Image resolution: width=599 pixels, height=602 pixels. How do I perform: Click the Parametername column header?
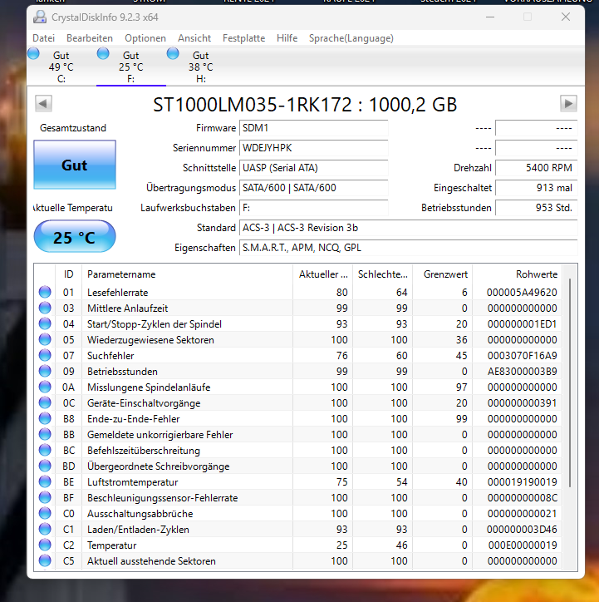pyautogui.click(x=188, y=274)
